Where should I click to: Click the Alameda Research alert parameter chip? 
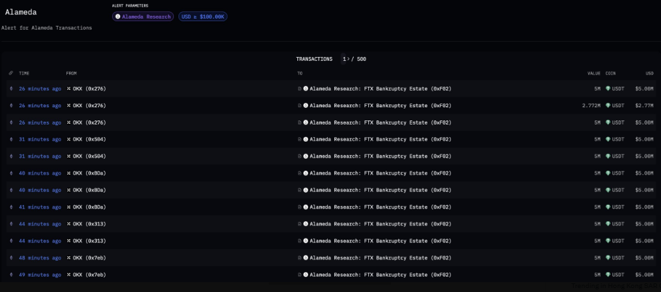pyautogui.click(x=143, y=17)
